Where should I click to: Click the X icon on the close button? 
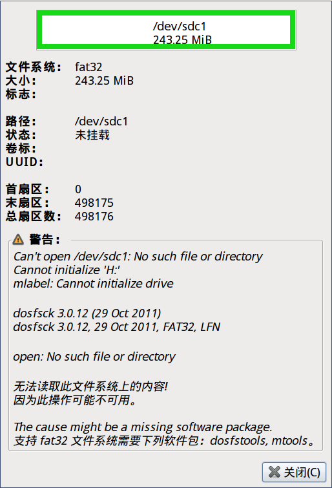274,472
